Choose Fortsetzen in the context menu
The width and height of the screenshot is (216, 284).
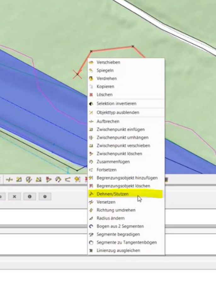[x=126, y=170]
